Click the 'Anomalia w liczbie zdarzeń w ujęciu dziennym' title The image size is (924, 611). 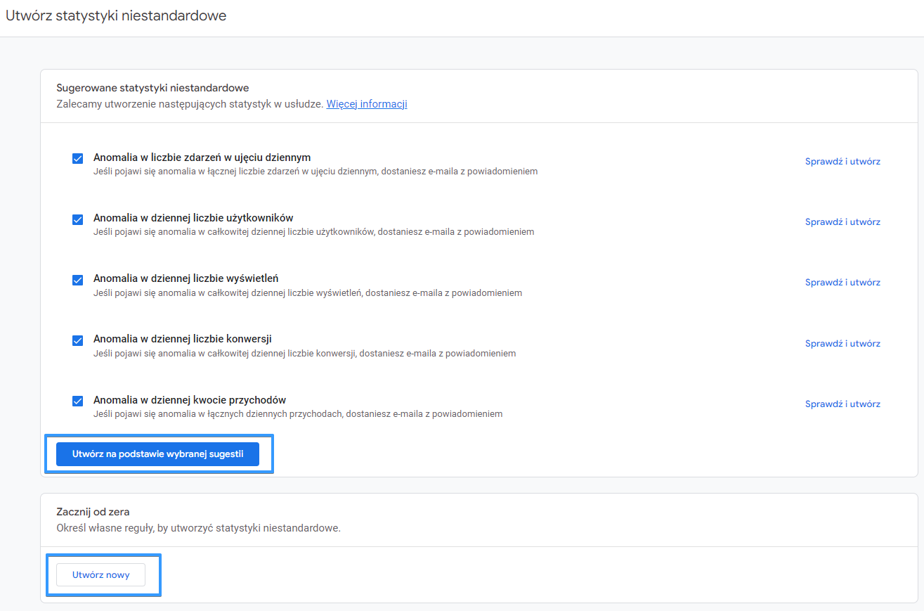pos(202,157)
